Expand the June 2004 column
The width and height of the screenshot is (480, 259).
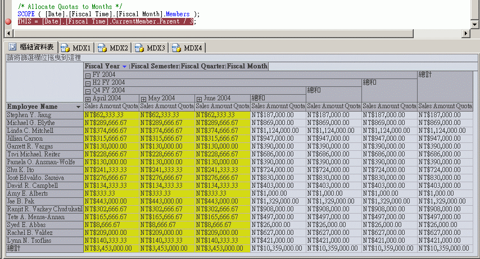[200, 99]
